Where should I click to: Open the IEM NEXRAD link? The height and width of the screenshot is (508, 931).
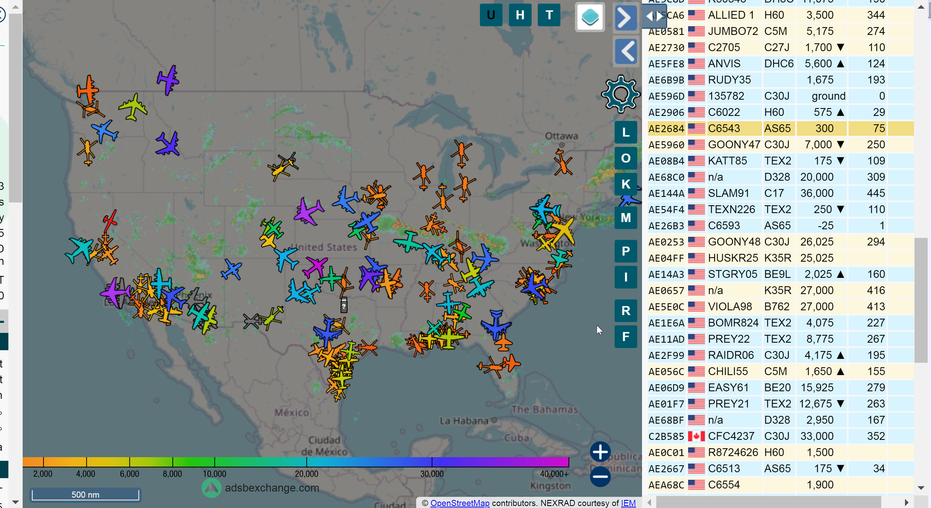click(x=628, y=503)
